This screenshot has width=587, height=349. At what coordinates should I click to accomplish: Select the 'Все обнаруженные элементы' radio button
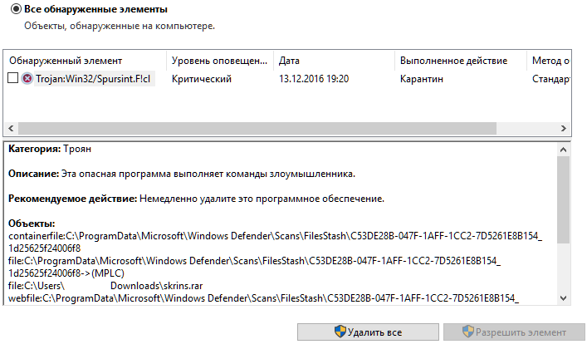(x=16, y=8)
